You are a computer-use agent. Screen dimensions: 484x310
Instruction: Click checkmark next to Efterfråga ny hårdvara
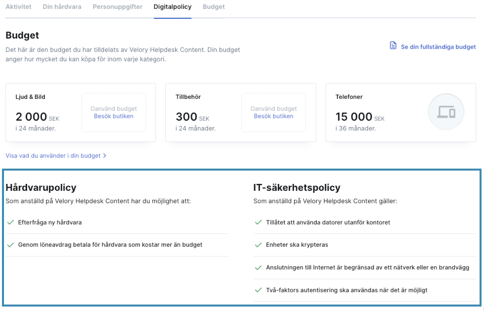coord(11,222)
